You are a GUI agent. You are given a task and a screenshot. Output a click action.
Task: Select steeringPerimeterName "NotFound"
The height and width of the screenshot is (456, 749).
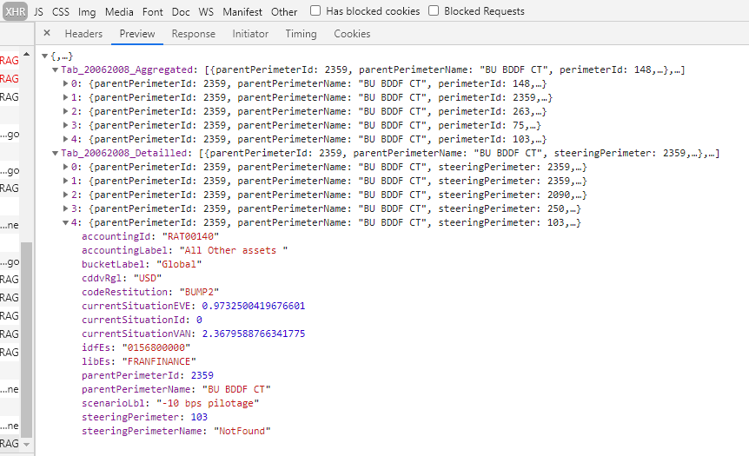click(242, 431)
